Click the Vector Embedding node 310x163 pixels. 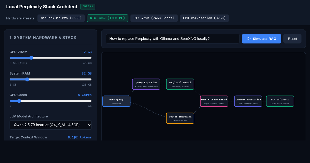pos(180,118)
